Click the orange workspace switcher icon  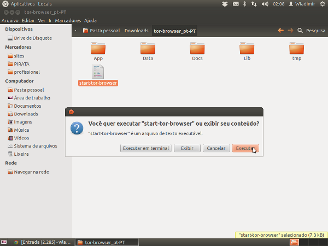pos(294,242)
